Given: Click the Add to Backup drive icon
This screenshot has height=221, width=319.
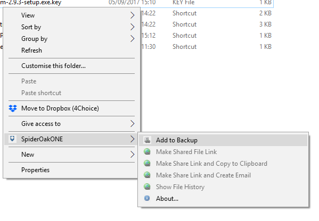Looking at the screenshot, I should (147, 140).
